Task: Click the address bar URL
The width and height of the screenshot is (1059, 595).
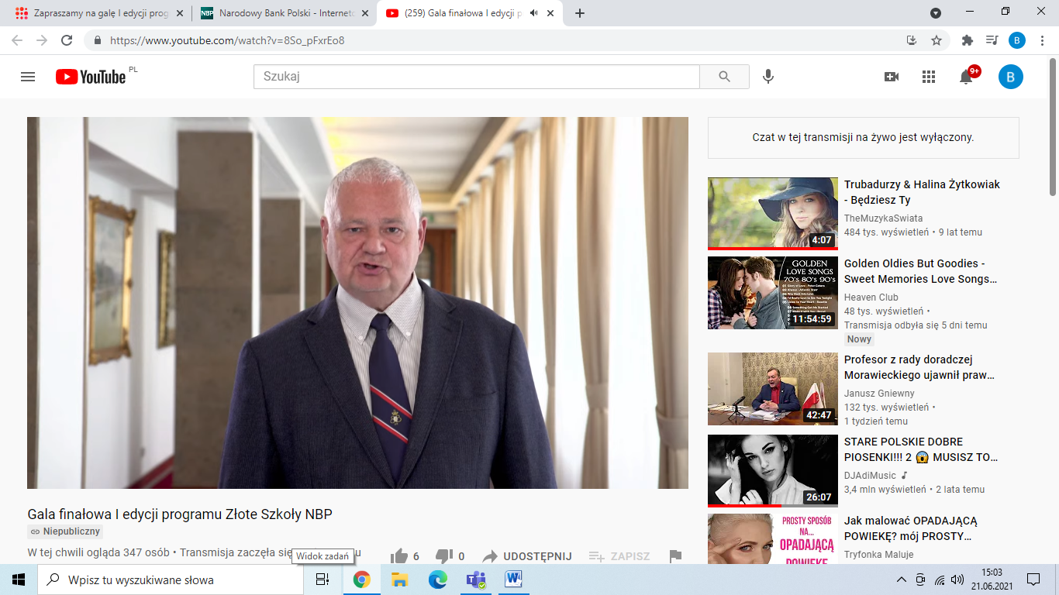Action: pyautogui.click(x=227, y=40)
